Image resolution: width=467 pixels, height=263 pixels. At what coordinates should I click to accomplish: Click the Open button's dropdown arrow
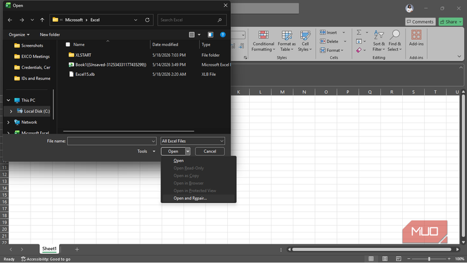tap(187, 151)
